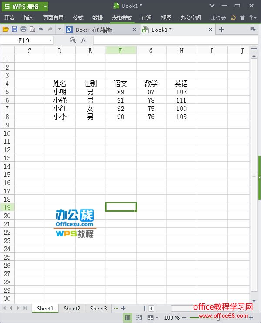Click the Name Box showing F19
The height and width of the screenshot is (323, 261).
click(x=24, y=40)
